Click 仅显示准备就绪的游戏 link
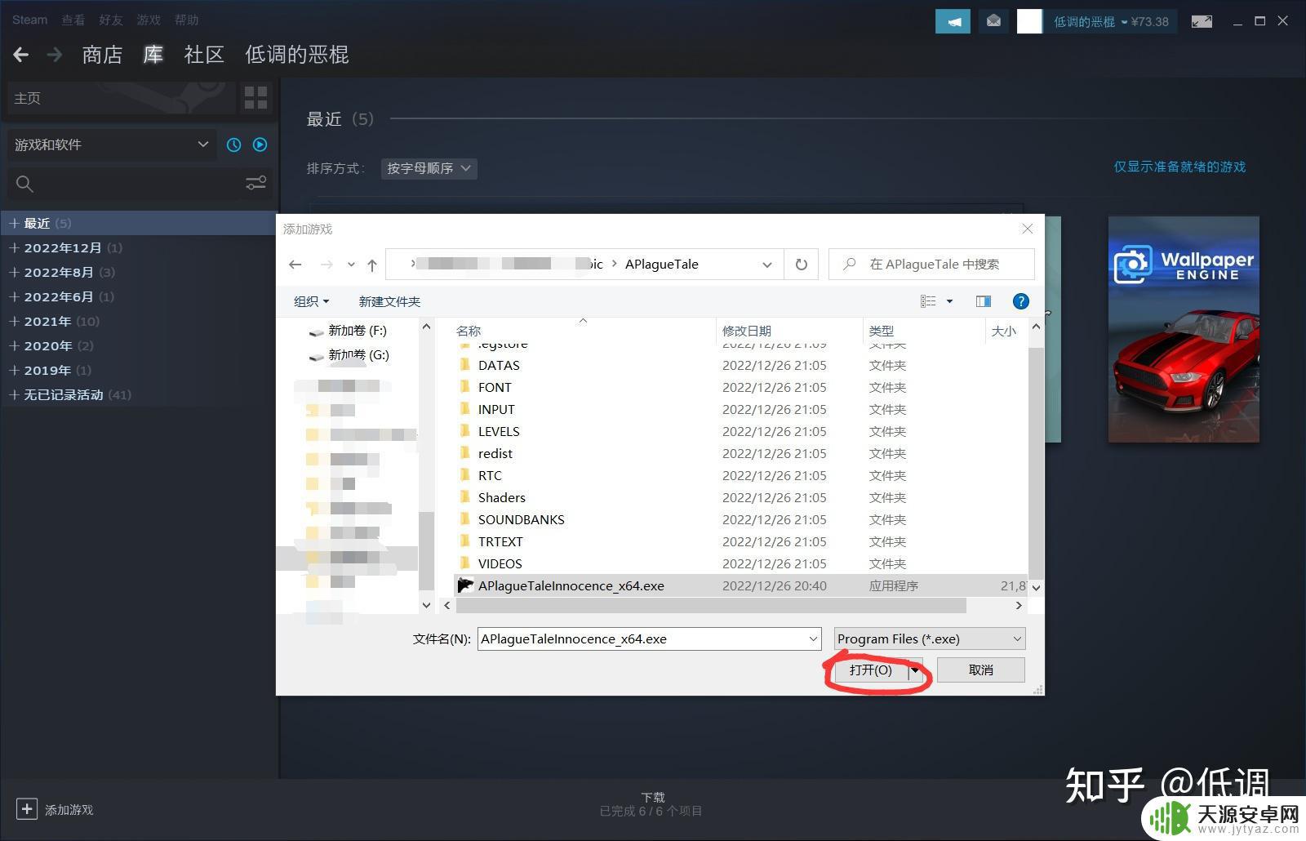1306x841 pixels. point(1179,167)
